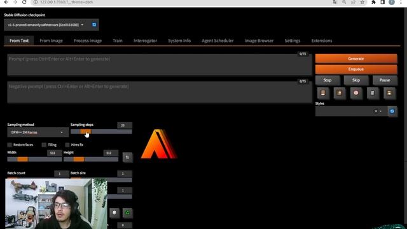Click the Batch size number field

(x=125, y=174)
